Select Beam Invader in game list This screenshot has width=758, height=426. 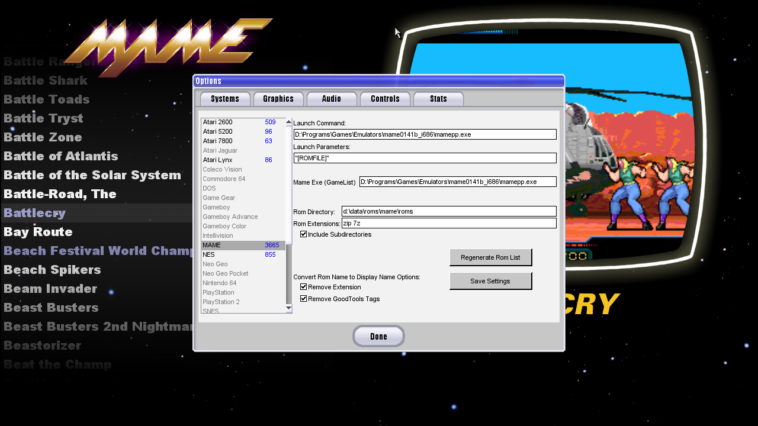coord(50,289)
